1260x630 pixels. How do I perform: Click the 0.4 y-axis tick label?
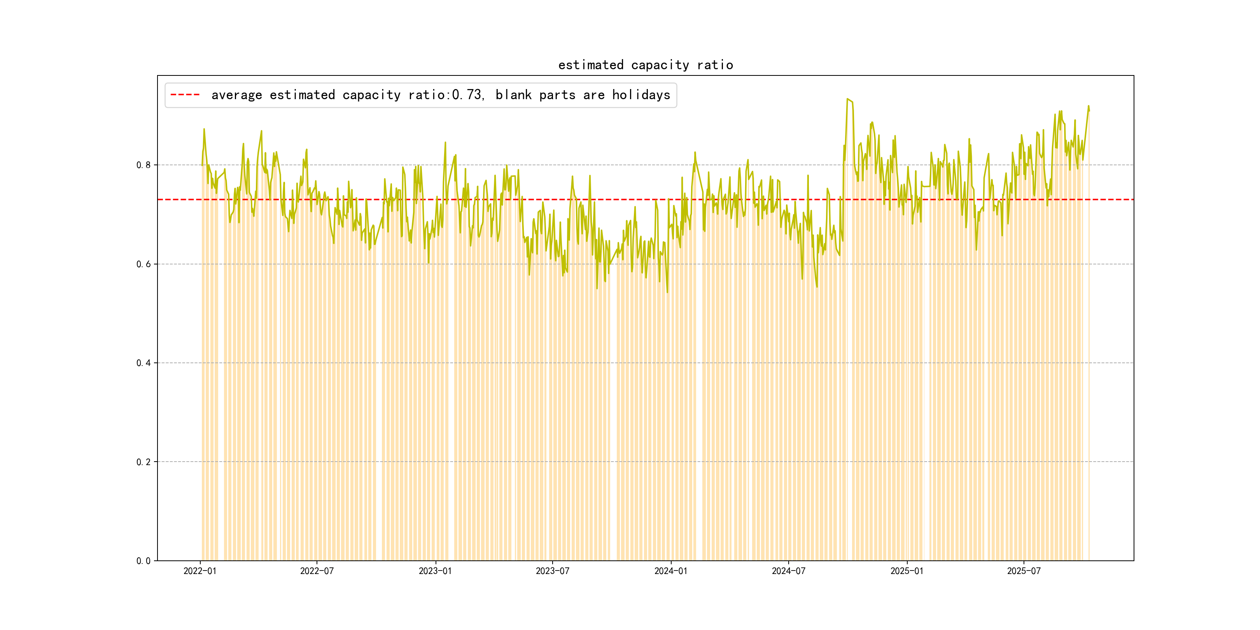(143, 363)
